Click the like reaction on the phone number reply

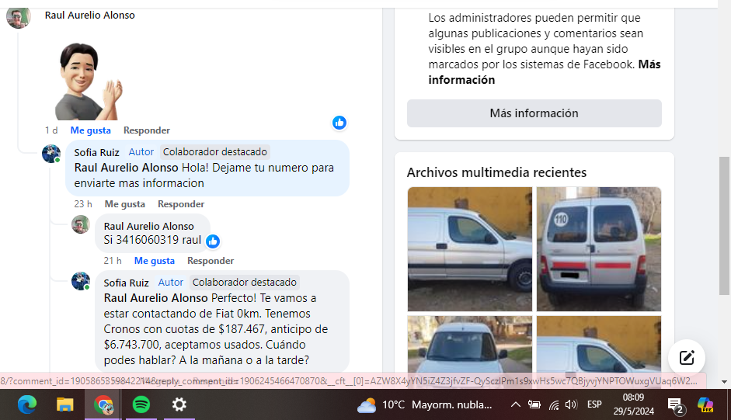212,241
